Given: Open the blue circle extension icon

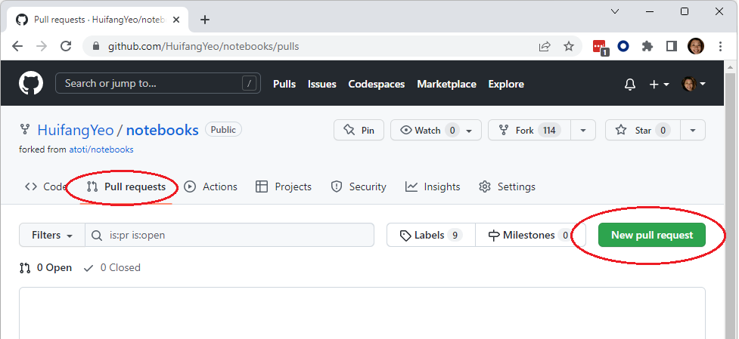Looking at the screenshot, I should [x=623, y=46].
